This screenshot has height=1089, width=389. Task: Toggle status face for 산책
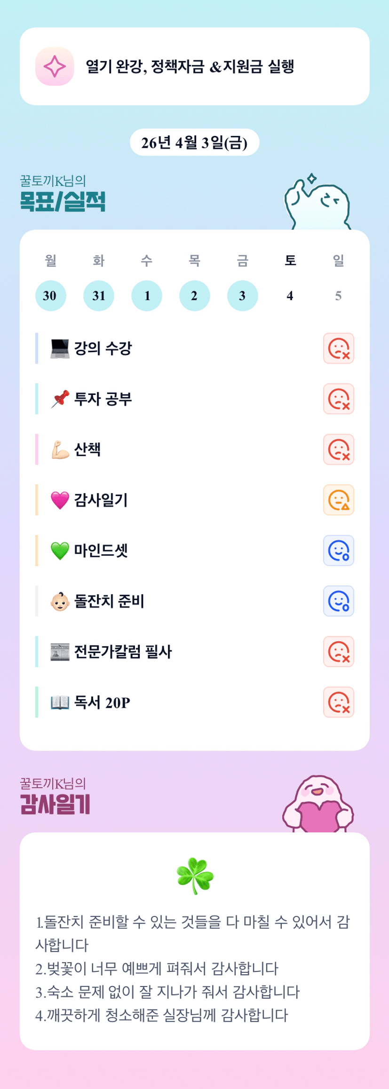point(338,450)
